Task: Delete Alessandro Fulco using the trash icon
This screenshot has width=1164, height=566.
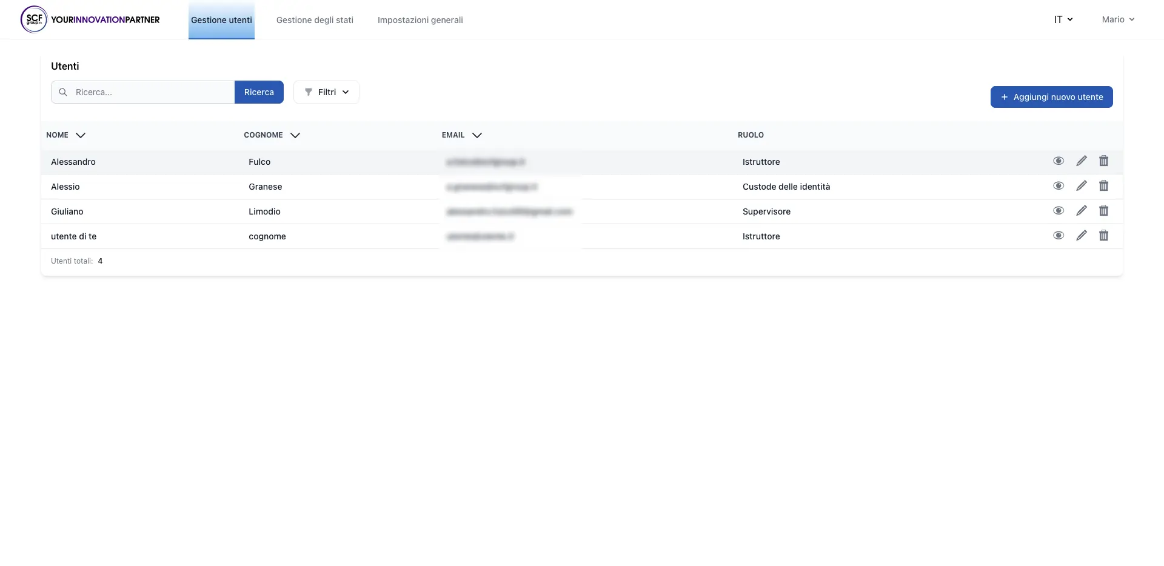Action: [1104, 161]
